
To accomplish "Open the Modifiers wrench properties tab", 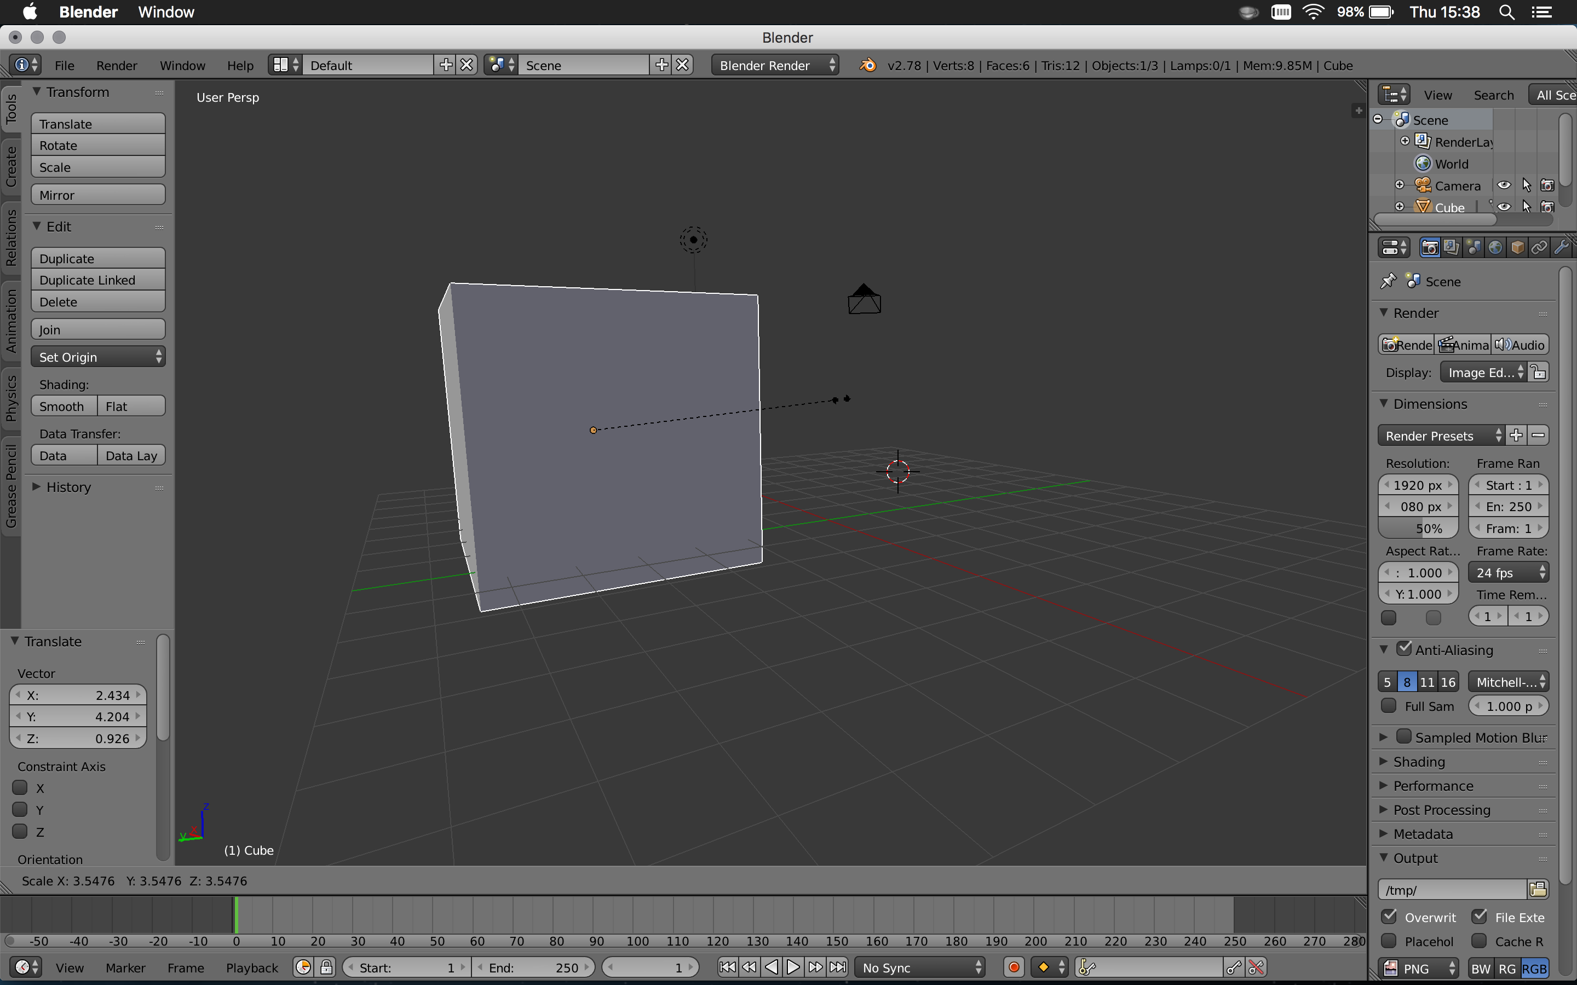I will [1561, 247].
